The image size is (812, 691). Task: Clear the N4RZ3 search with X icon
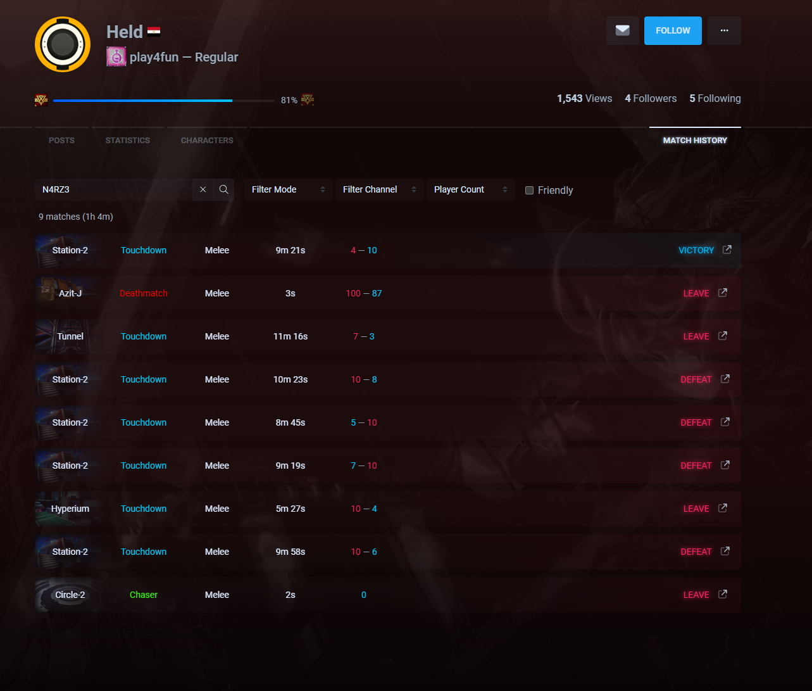click(203, 189)
